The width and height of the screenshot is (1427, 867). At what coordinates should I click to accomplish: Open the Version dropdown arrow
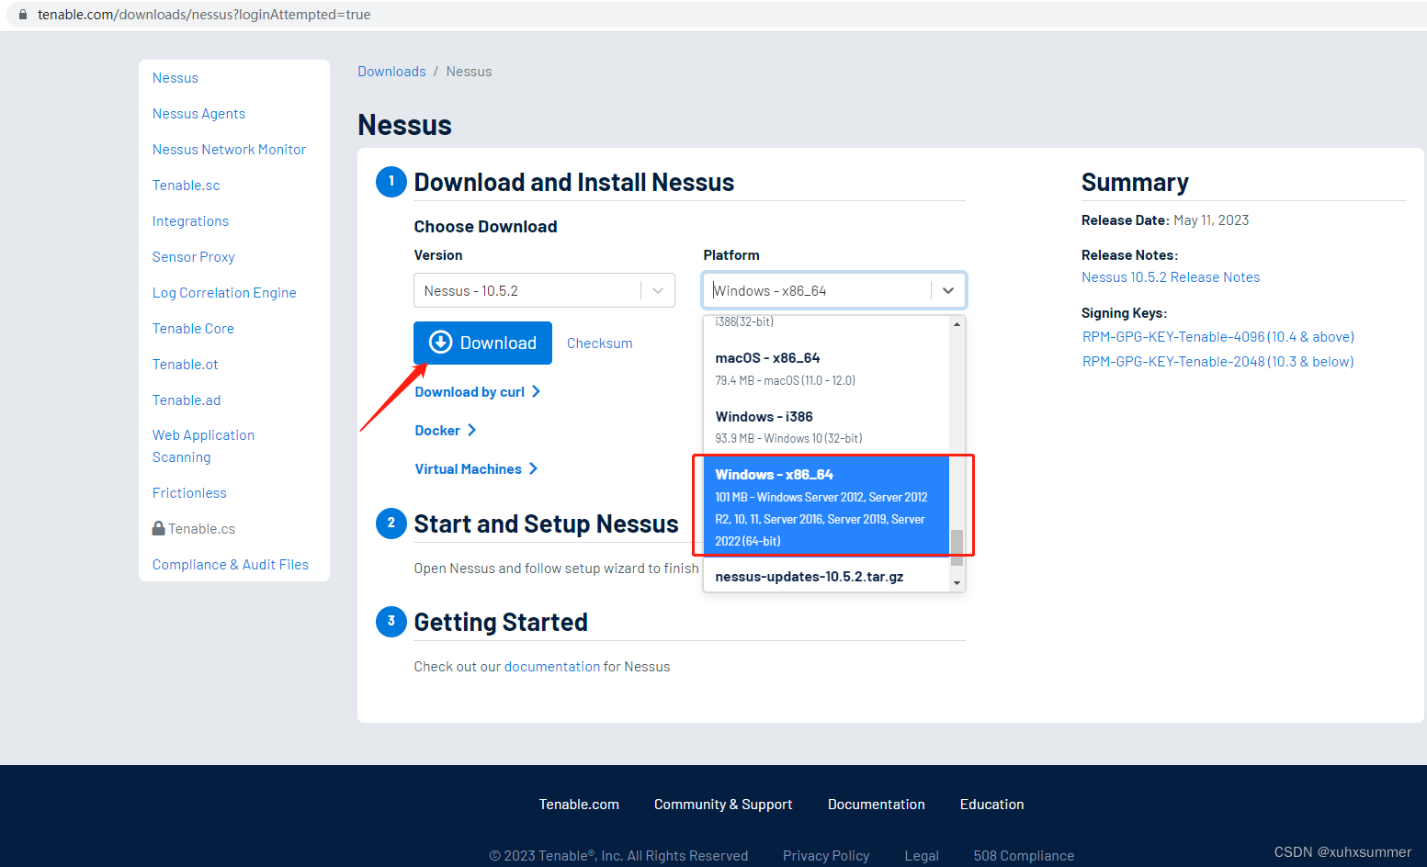(x=658, y=290)
